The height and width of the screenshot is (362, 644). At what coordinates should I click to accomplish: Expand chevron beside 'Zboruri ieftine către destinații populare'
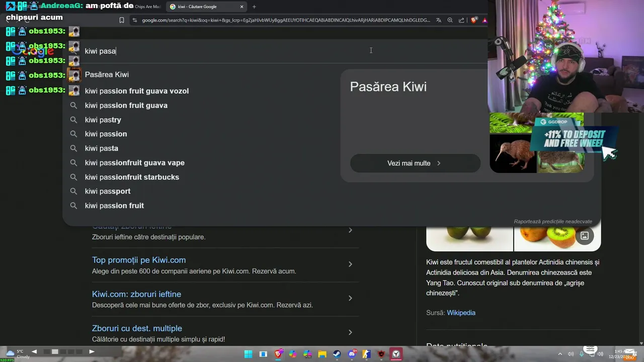[350, 230]
